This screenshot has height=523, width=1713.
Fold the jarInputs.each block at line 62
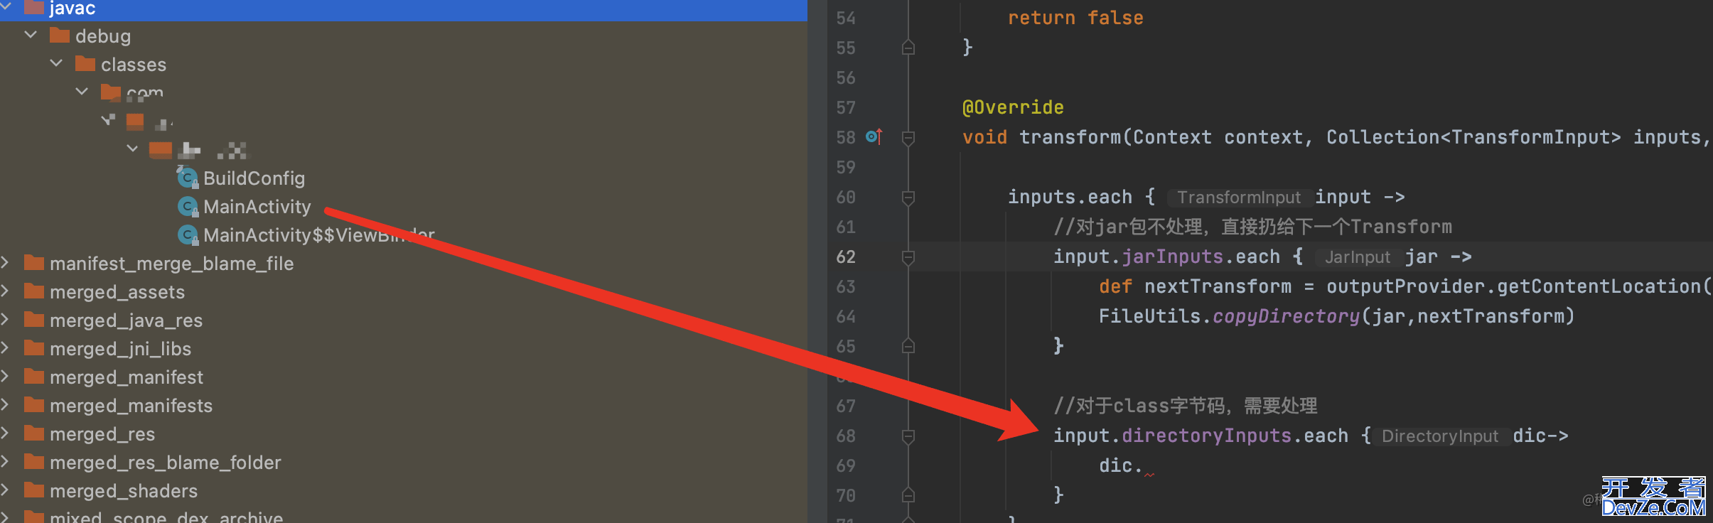point(908,257)
